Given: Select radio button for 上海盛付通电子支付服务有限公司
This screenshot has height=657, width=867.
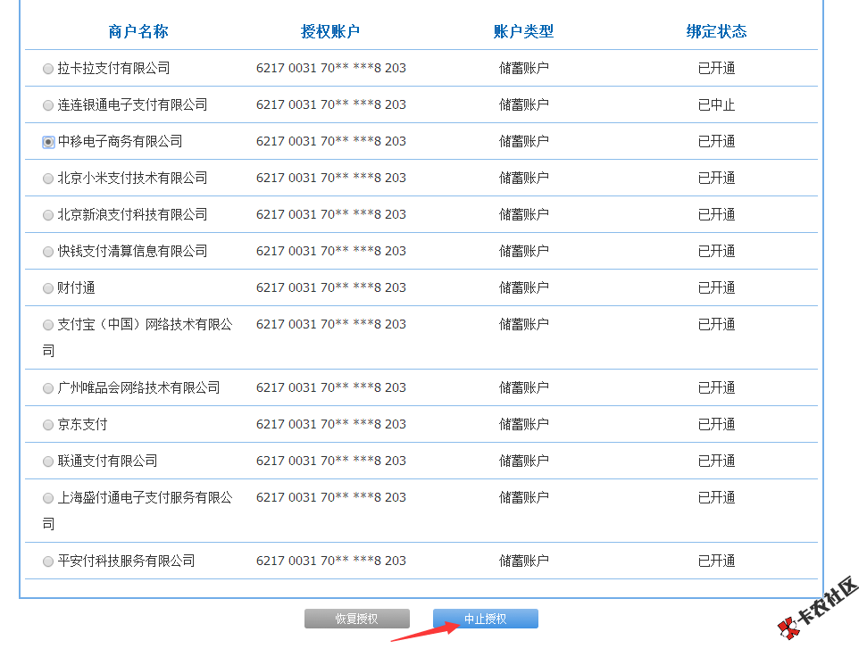Looking at the screenshot, I should tap(48, 498).
